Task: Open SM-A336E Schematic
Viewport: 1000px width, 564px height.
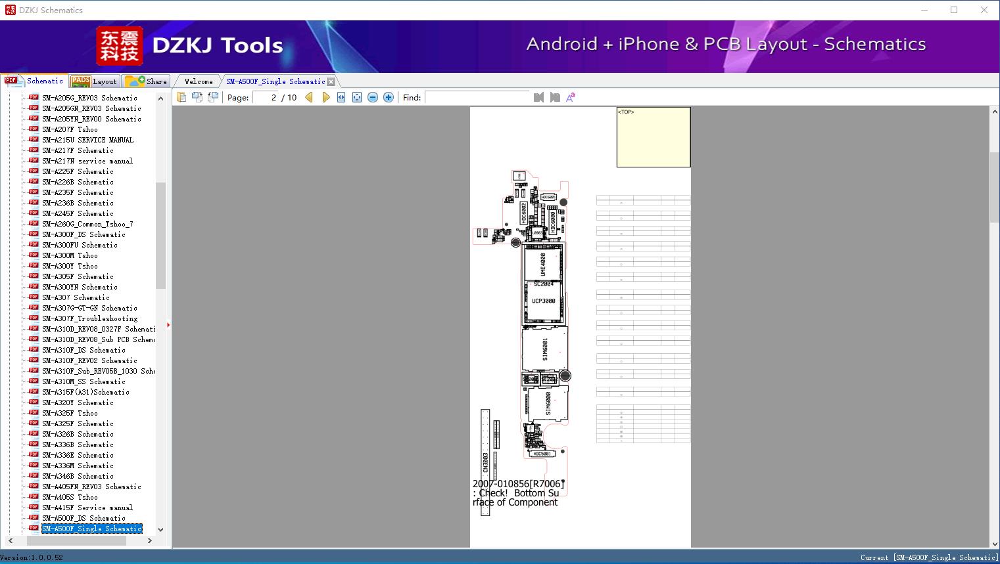Action: pyautogui.click(x=78, y=455)
